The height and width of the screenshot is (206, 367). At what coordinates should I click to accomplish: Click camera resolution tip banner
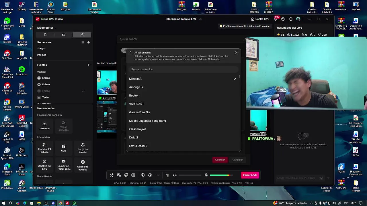(x=245, y=26)
